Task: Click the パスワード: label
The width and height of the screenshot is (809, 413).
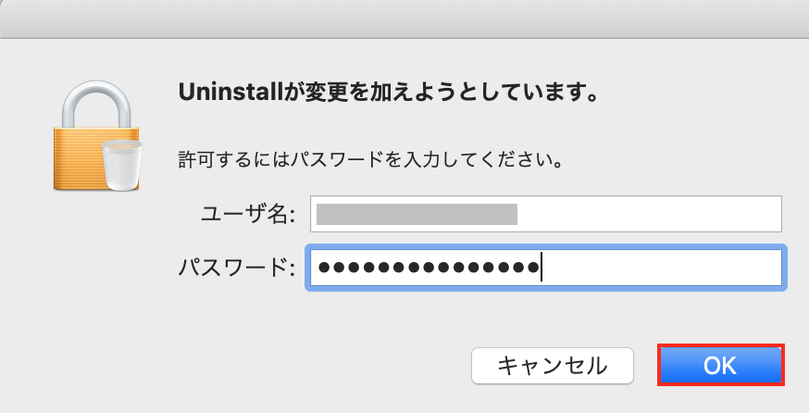Action: click(237, 268)
